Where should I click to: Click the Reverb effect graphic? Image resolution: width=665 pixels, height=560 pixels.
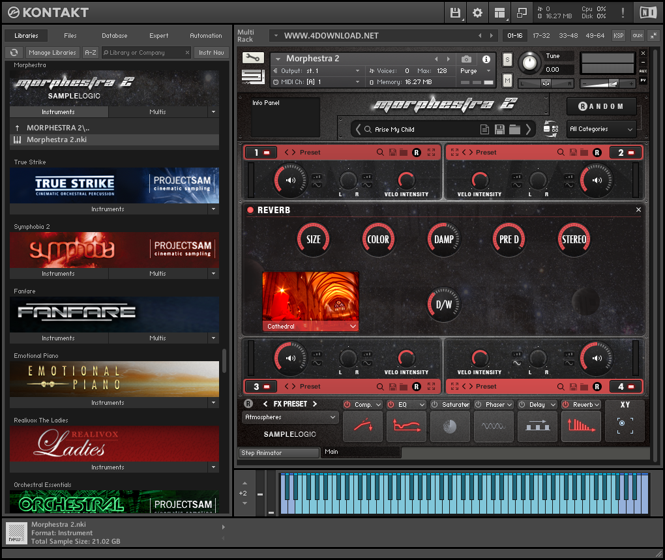(x=581, y=427)
